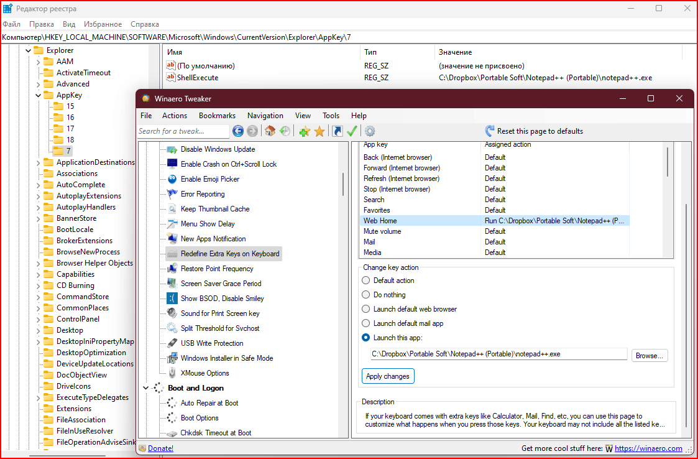Viewport: 698px width, 459px height.
Task: Expand the Browser Helper Objects key
Action: (x=39, y=263)
